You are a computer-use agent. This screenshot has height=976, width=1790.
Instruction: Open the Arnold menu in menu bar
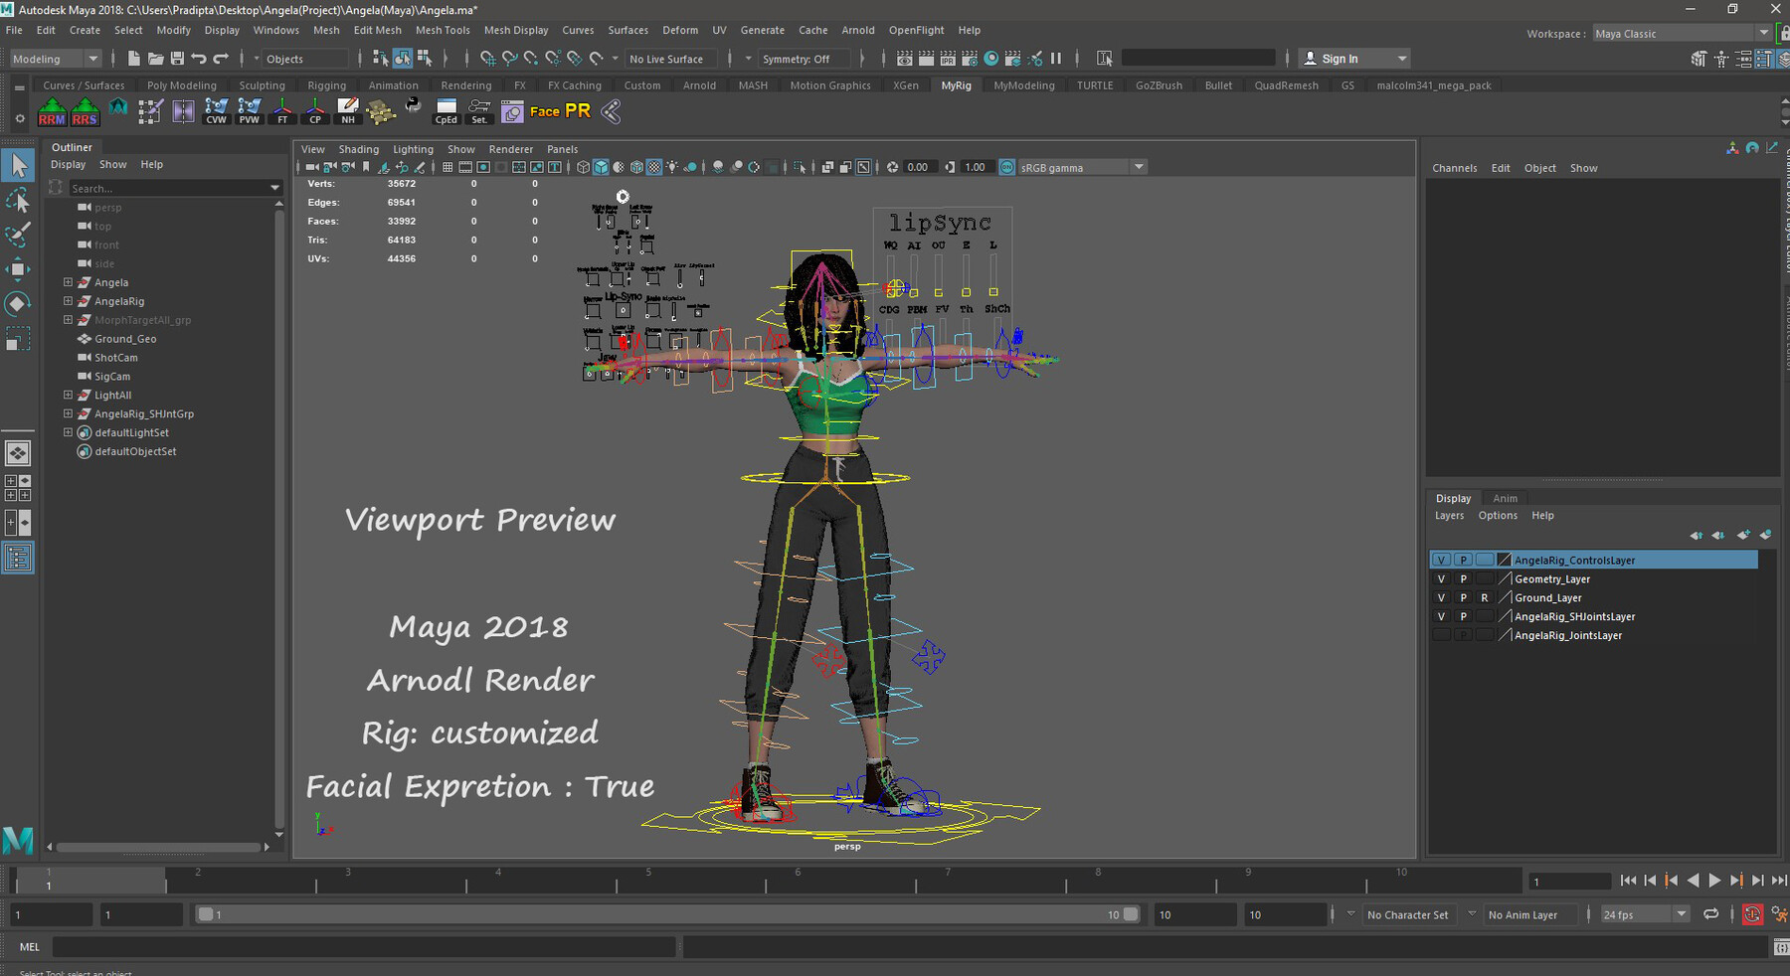point(857,30)
